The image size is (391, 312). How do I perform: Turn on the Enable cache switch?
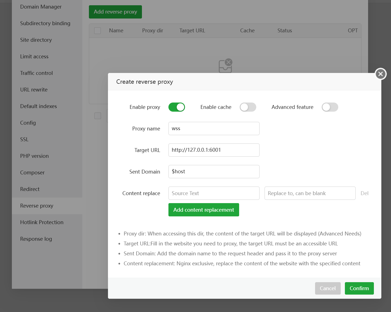248,107
